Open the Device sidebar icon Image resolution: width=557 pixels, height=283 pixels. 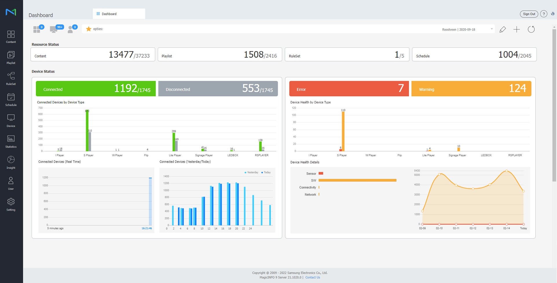coord(11,121)
